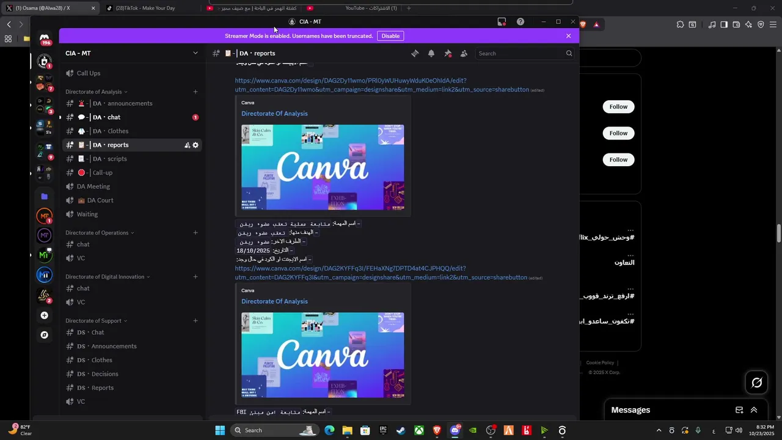
Task: Toggle browser sidebar panel icon
Action: tap(724, 24)
